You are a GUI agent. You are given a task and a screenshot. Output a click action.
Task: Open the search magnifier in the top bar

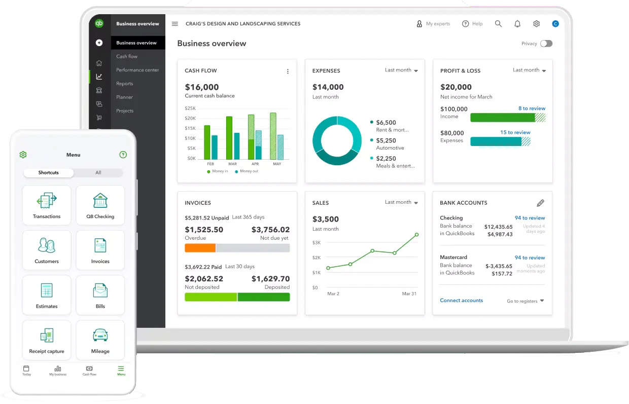tap(498, 23)
